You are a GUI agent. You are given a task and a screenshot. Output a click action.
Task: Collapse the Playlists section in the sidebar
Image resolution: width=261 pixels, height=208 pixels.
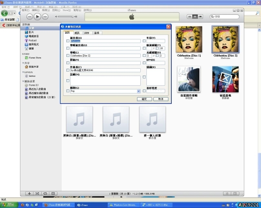pyautogui.click(x=23, y=81)
